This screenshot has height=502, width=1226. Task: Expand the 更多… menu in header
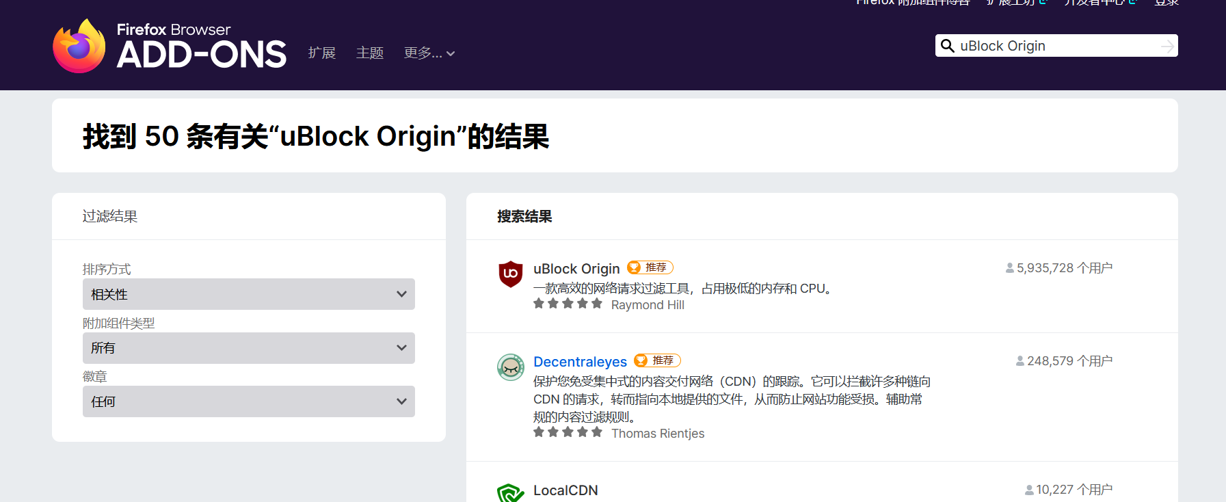point(429,53)
